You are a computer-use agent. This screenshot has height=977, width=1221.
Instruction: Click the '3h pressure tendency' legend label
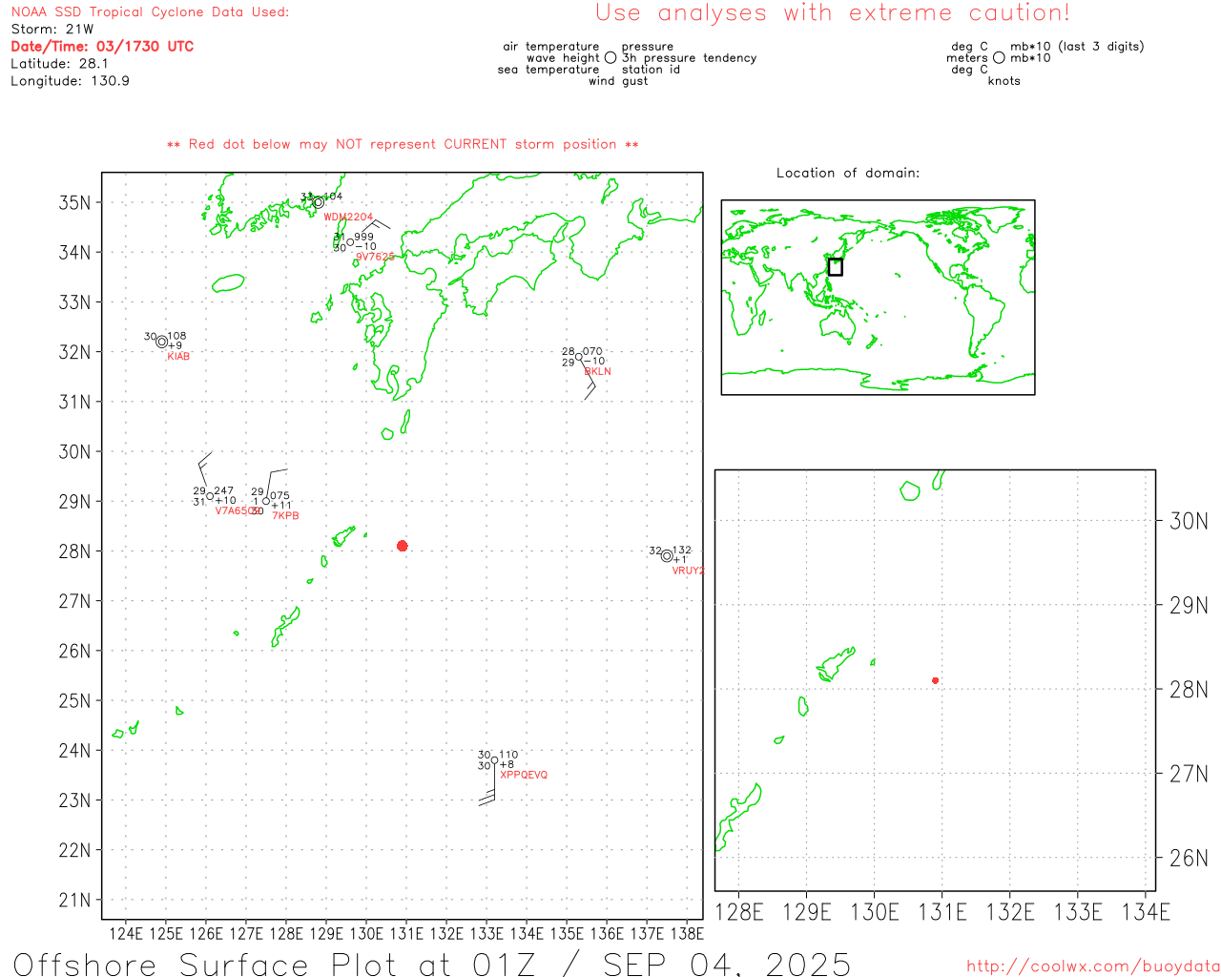(x=689, y=58)
